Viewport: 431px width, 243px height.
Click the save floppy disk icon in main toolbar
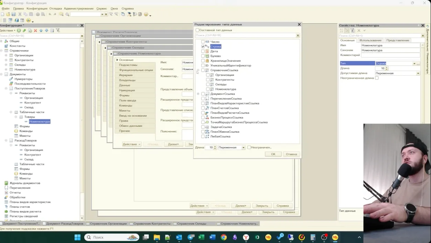tap(13, 14)
